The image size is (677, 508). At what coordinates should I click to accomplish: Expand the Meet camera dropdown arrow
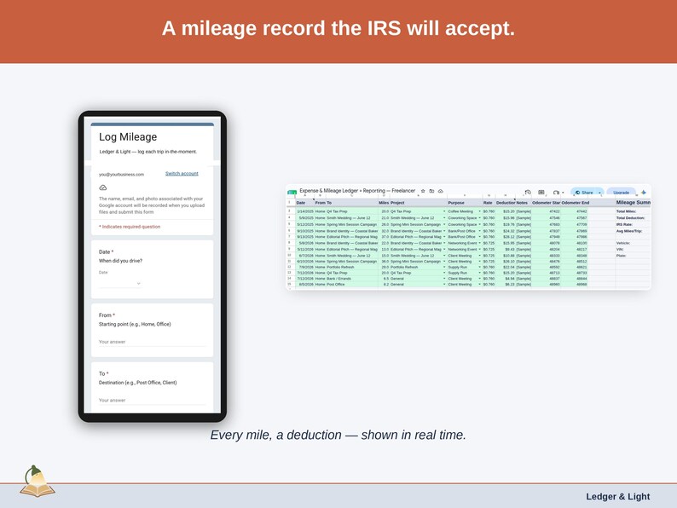click(x=563, y=193)
